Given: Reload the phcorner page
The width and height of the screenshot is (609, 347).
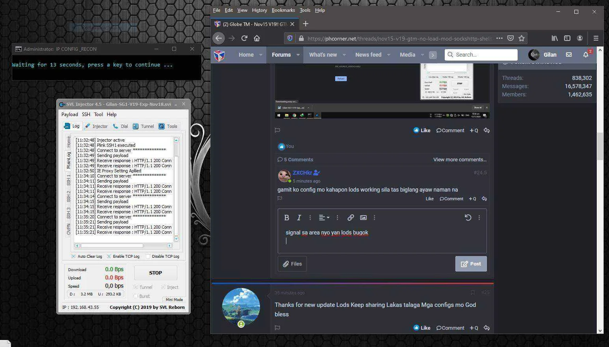Looking at the screenshot, I should click(244, 38).
